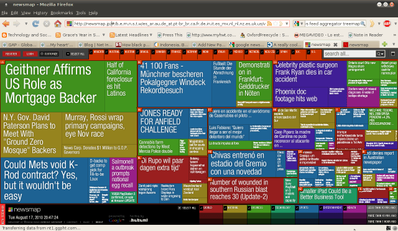This screenshot has height=231, width=398.
Task: Click the Firefox address bar URL
Action: coord(169,24)
